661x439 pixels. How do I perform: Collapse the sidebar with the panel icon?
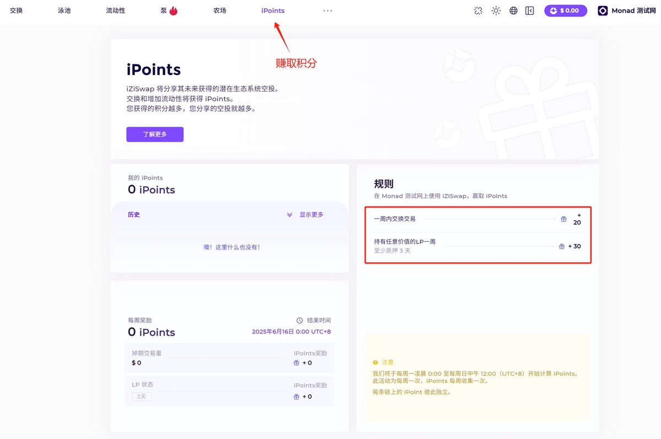coord(530,10)
